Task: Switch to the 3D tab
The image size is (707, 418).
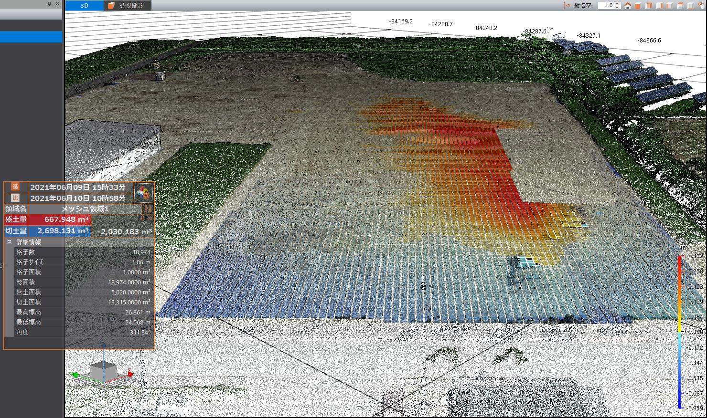Action: click(84, 6)
